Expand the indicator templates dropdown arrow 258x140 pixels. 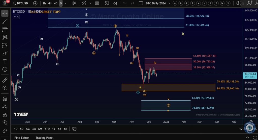(90, 3)
